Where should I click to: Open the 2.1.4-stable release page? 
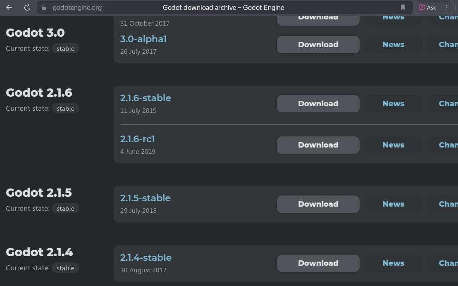[x=146, y=257]
